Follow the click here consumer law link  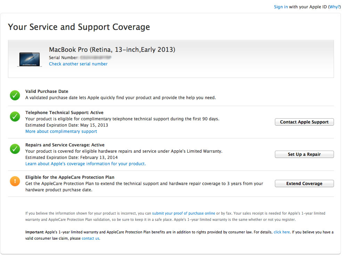[x=281, y=232]
